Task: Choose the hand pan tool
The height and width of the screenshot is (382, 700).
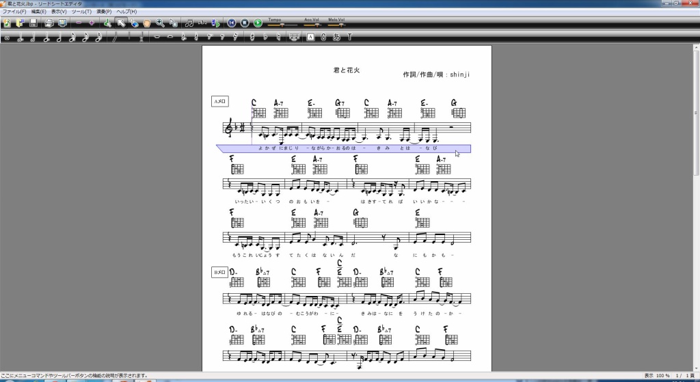Action: pos(147,23)
